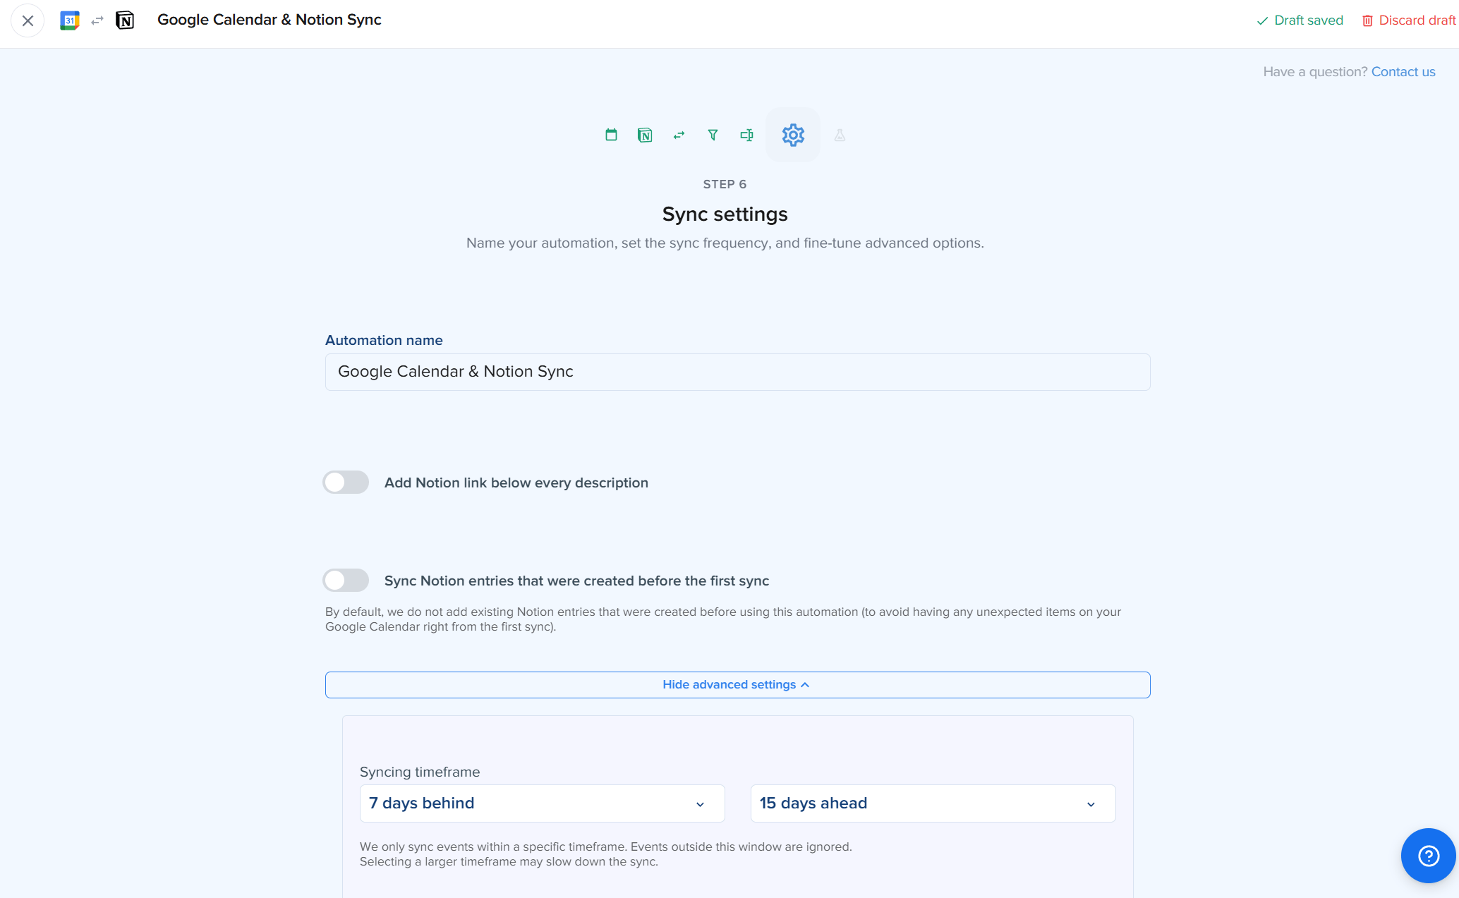This screenshot has width=1459, height=898.
Task: Open the 15 days ahead dropdown
Action: [x=933, y=803]
